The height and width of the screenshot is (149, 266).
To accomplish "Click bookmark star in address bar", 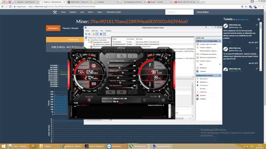I will point(246,7).
